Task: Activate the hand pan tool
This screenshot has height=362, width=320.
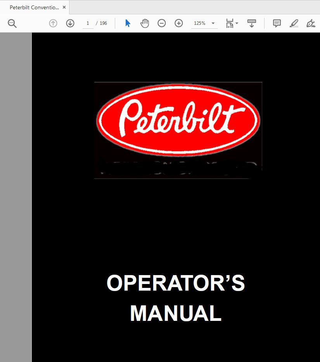Action: click(x=145, y=23)
